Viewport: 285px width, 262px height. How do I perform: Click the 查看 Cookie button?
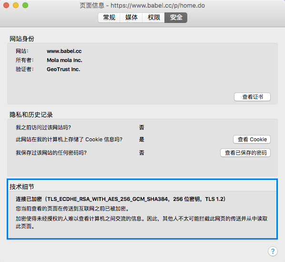coord(252,139)
